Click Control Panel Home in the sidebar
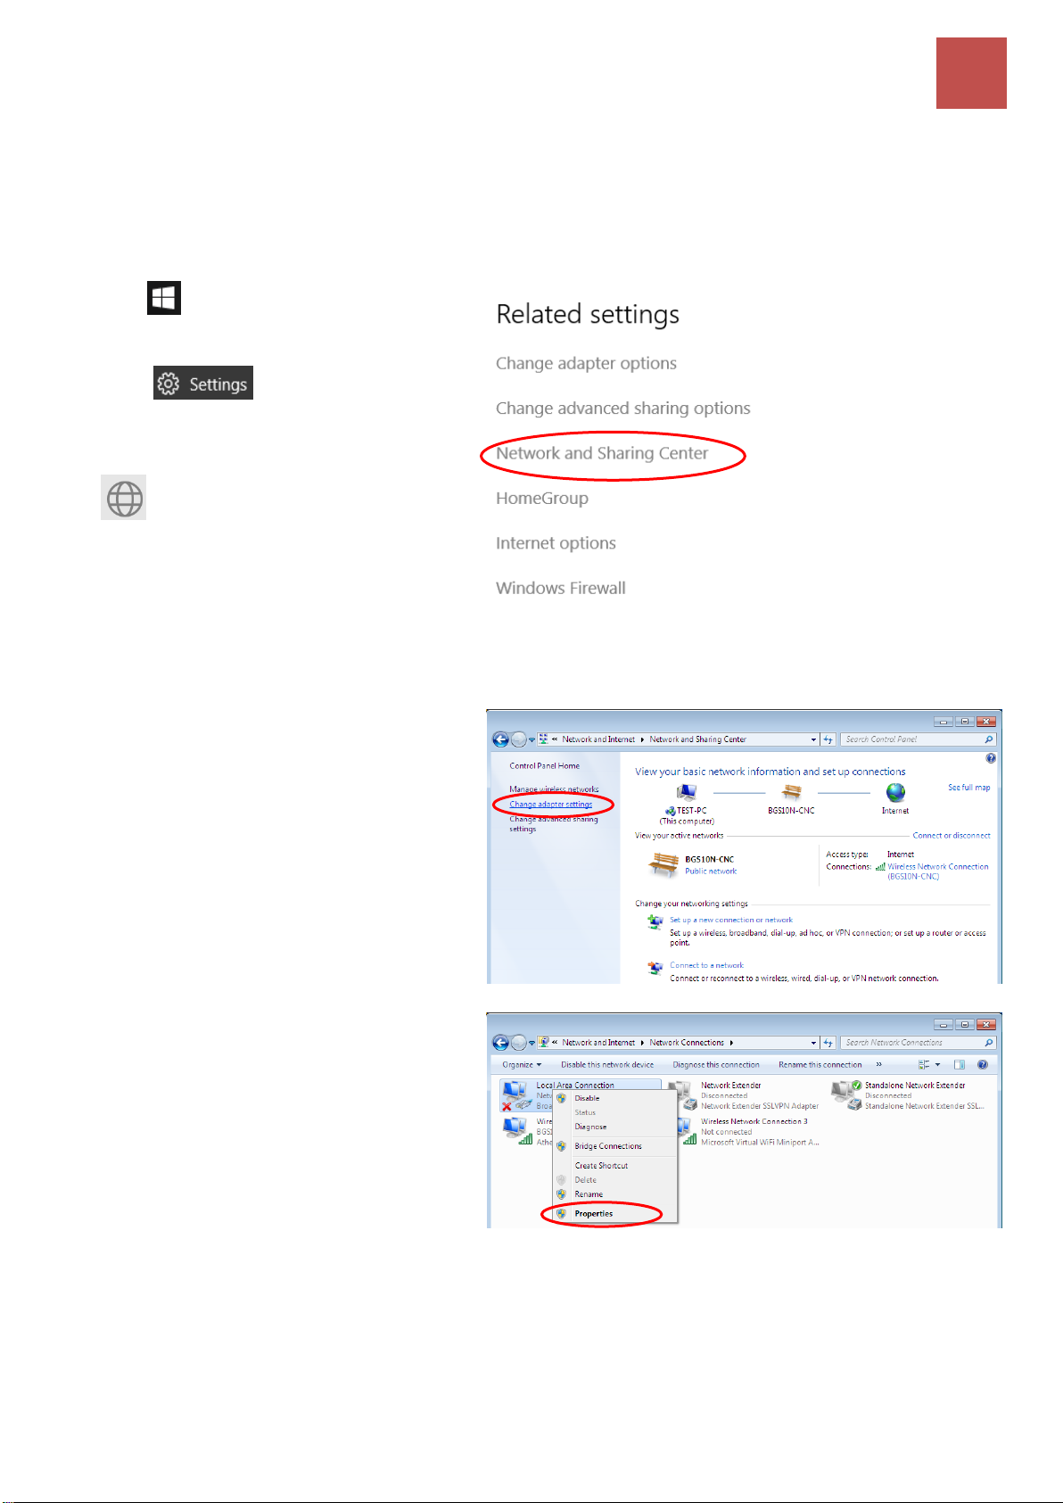 (544, 765)
